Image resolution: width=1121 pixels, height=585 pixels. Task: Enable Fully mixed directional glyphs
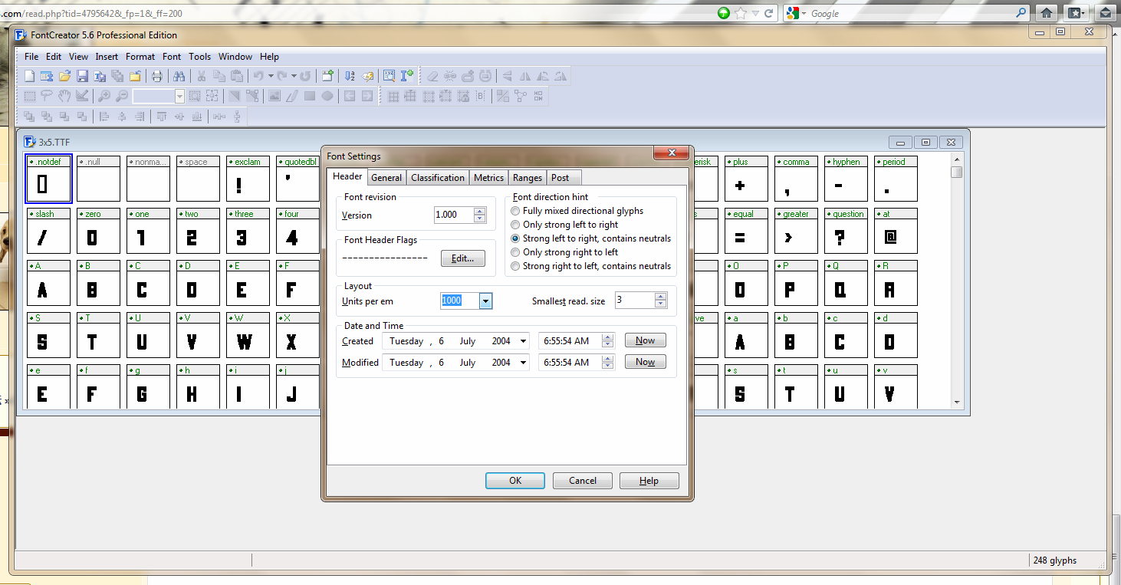(514, 210)
